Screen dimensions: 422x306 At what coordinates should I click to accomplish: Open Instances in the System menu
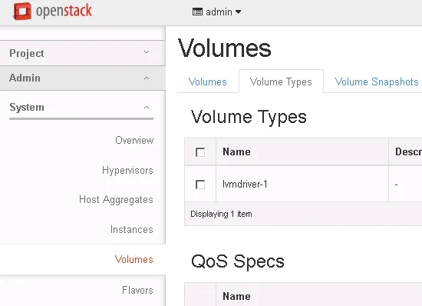coord(132,229)
